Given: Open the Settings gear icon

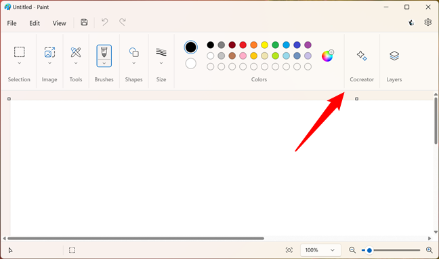Looking at the screenshot, I should click(427, 22).
